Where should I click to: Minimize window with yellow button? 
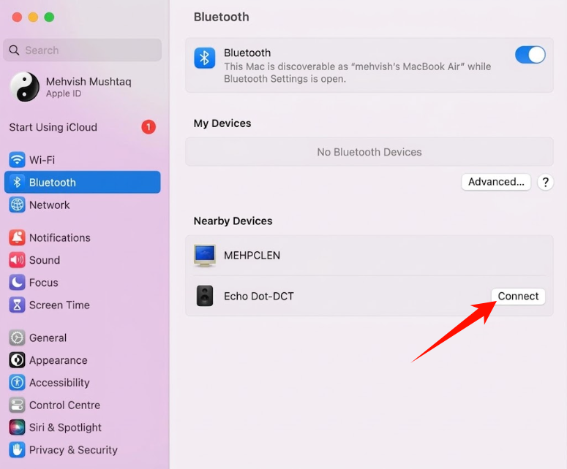33,17
